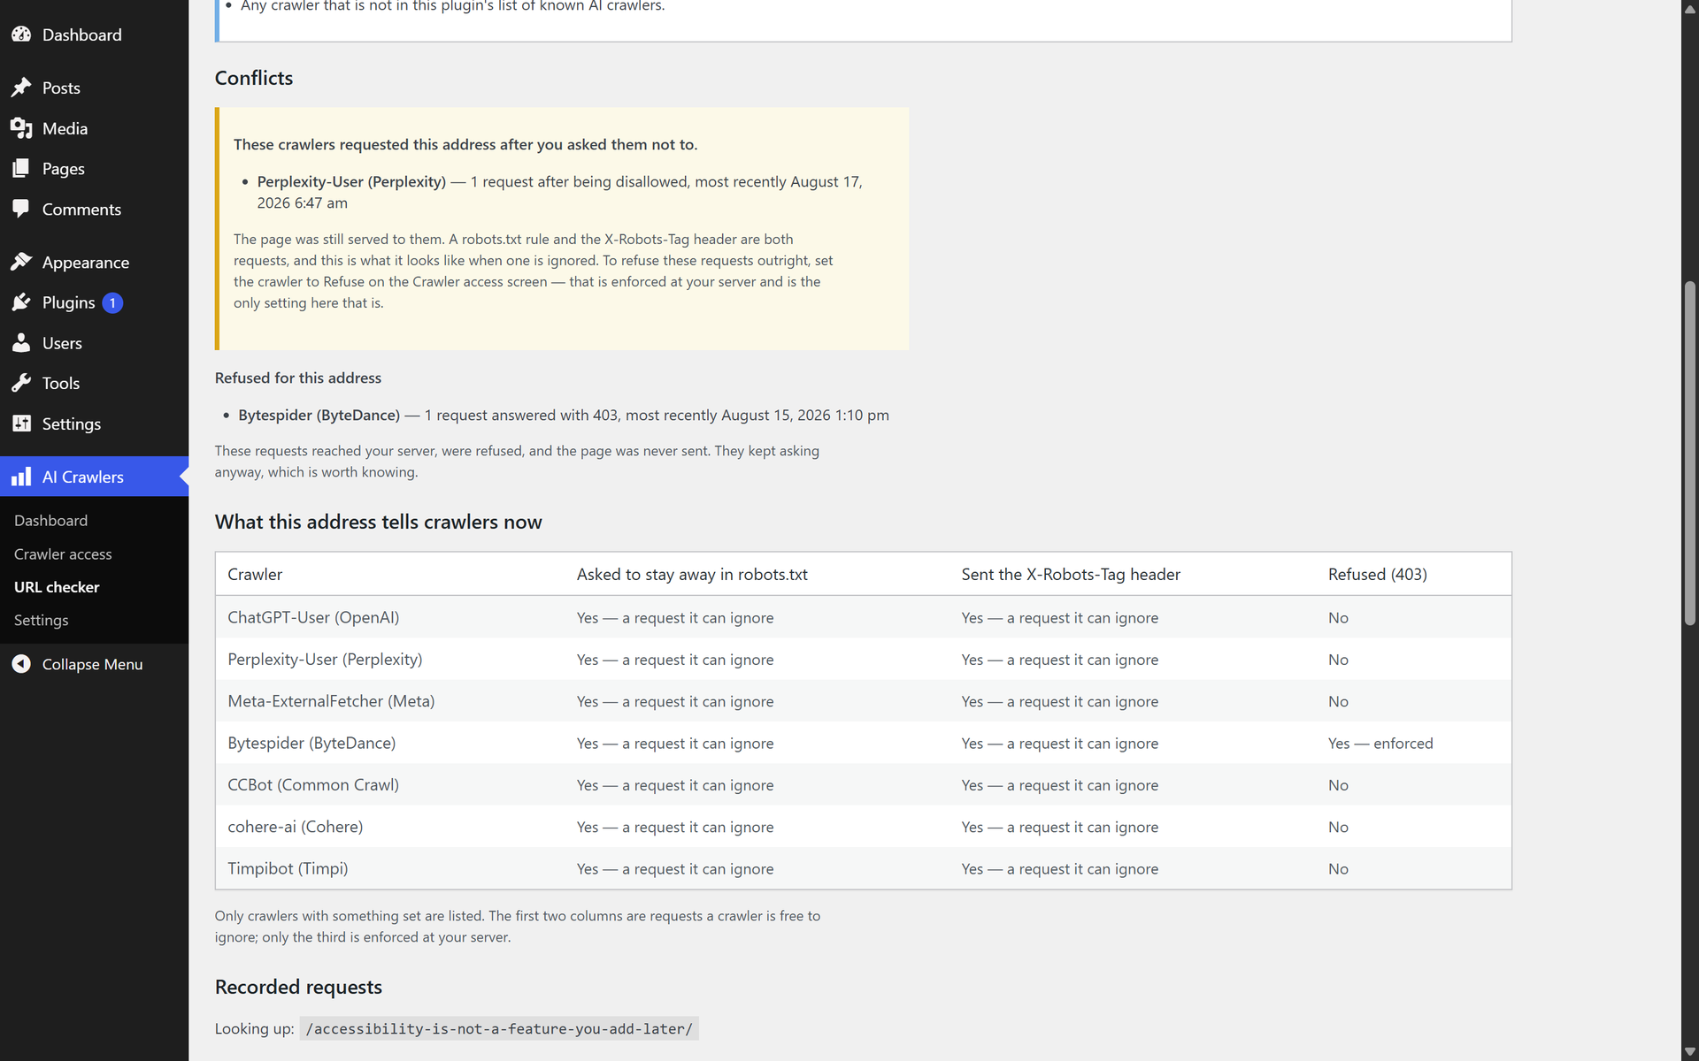Click 'Sent the X-Robots-Tag header' column header
The width and height of the screenshot is (1699, 1061).
[x=1071, y=574]
